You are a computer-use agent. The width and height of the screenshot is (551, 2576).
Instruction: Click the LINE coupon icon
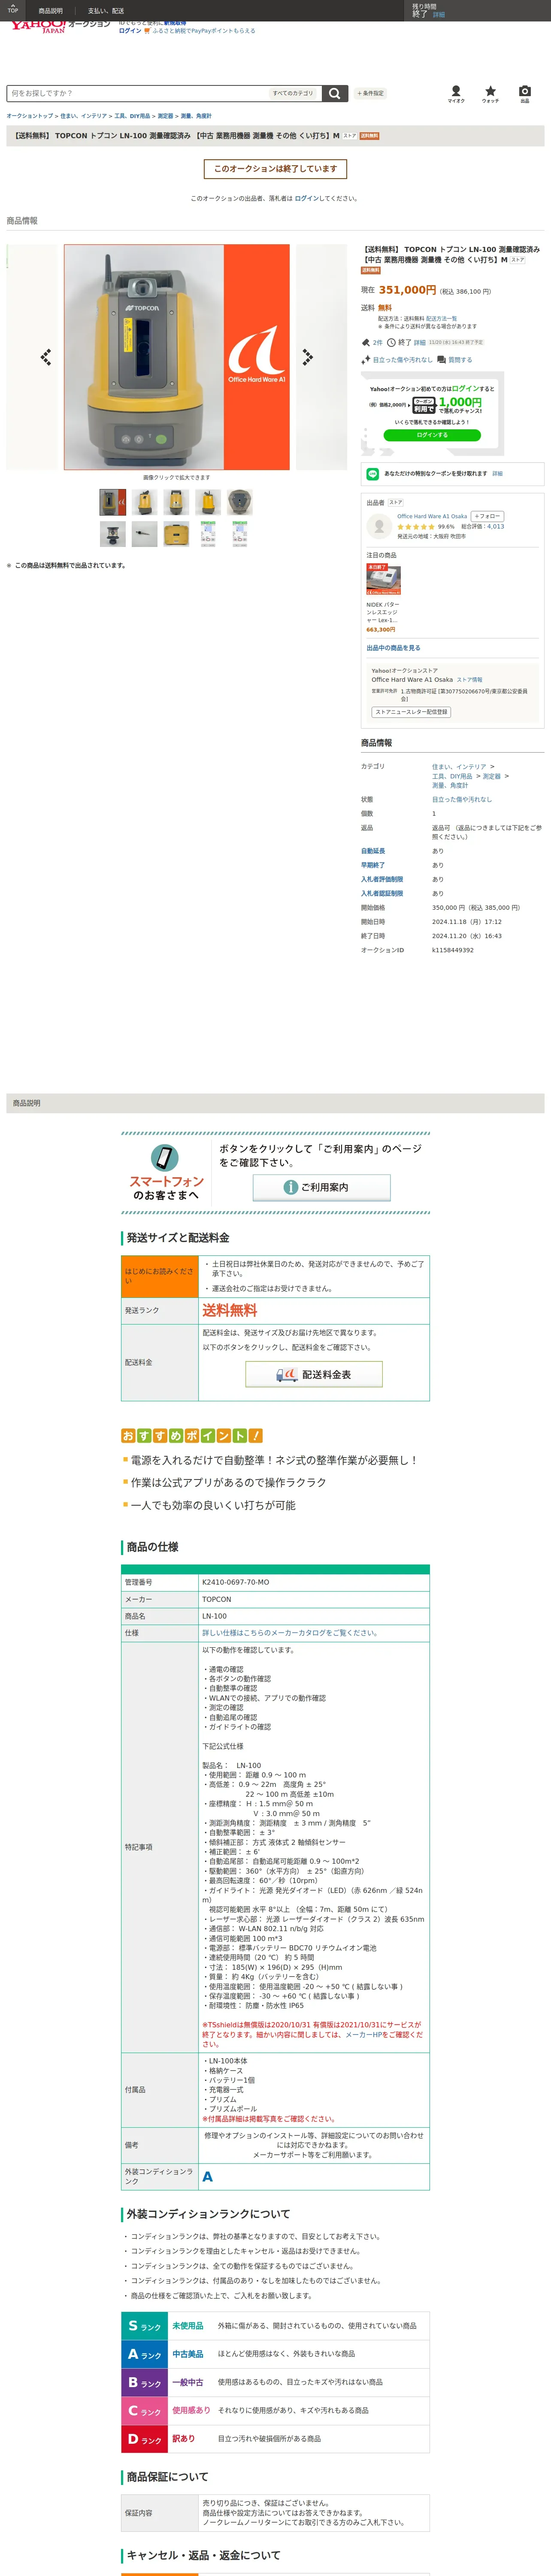(x=373, y=473)
